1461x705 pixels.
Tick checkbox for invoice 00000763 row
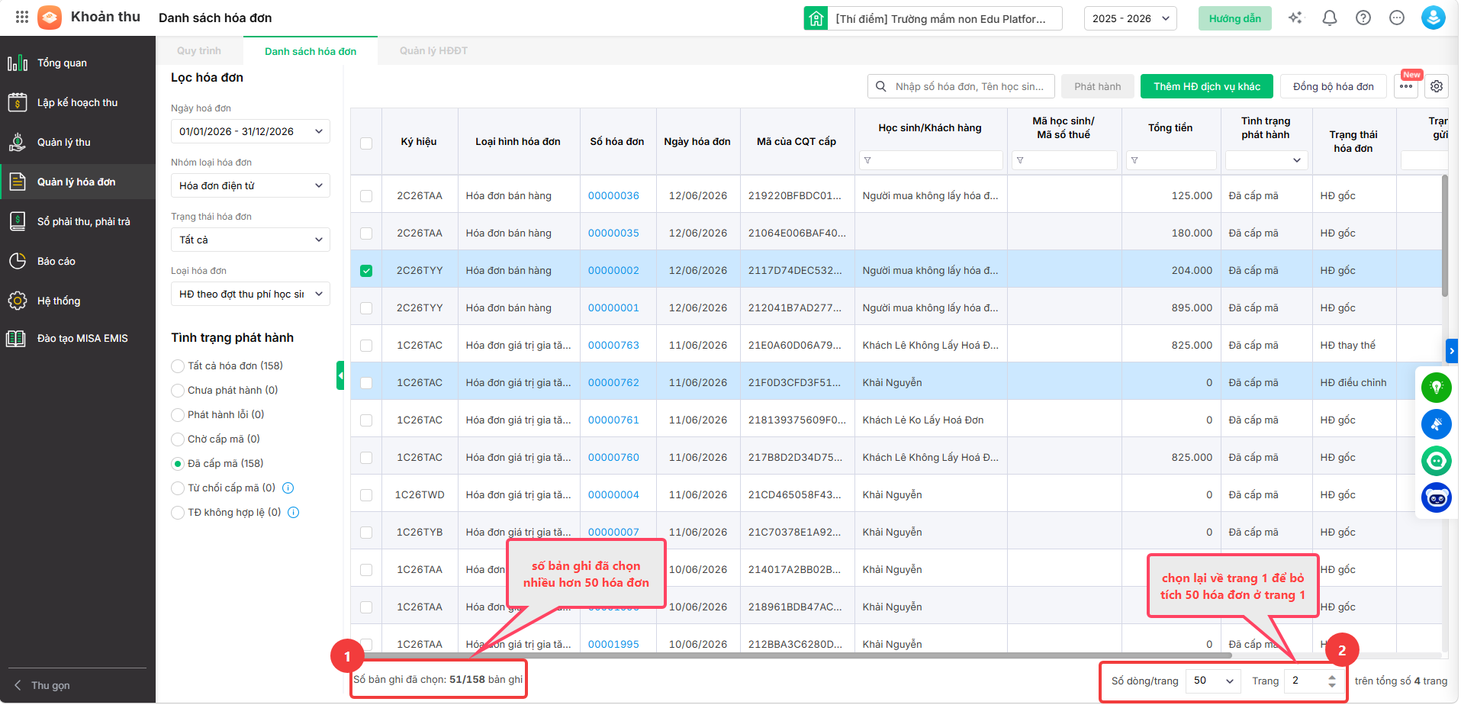[366, 346]
